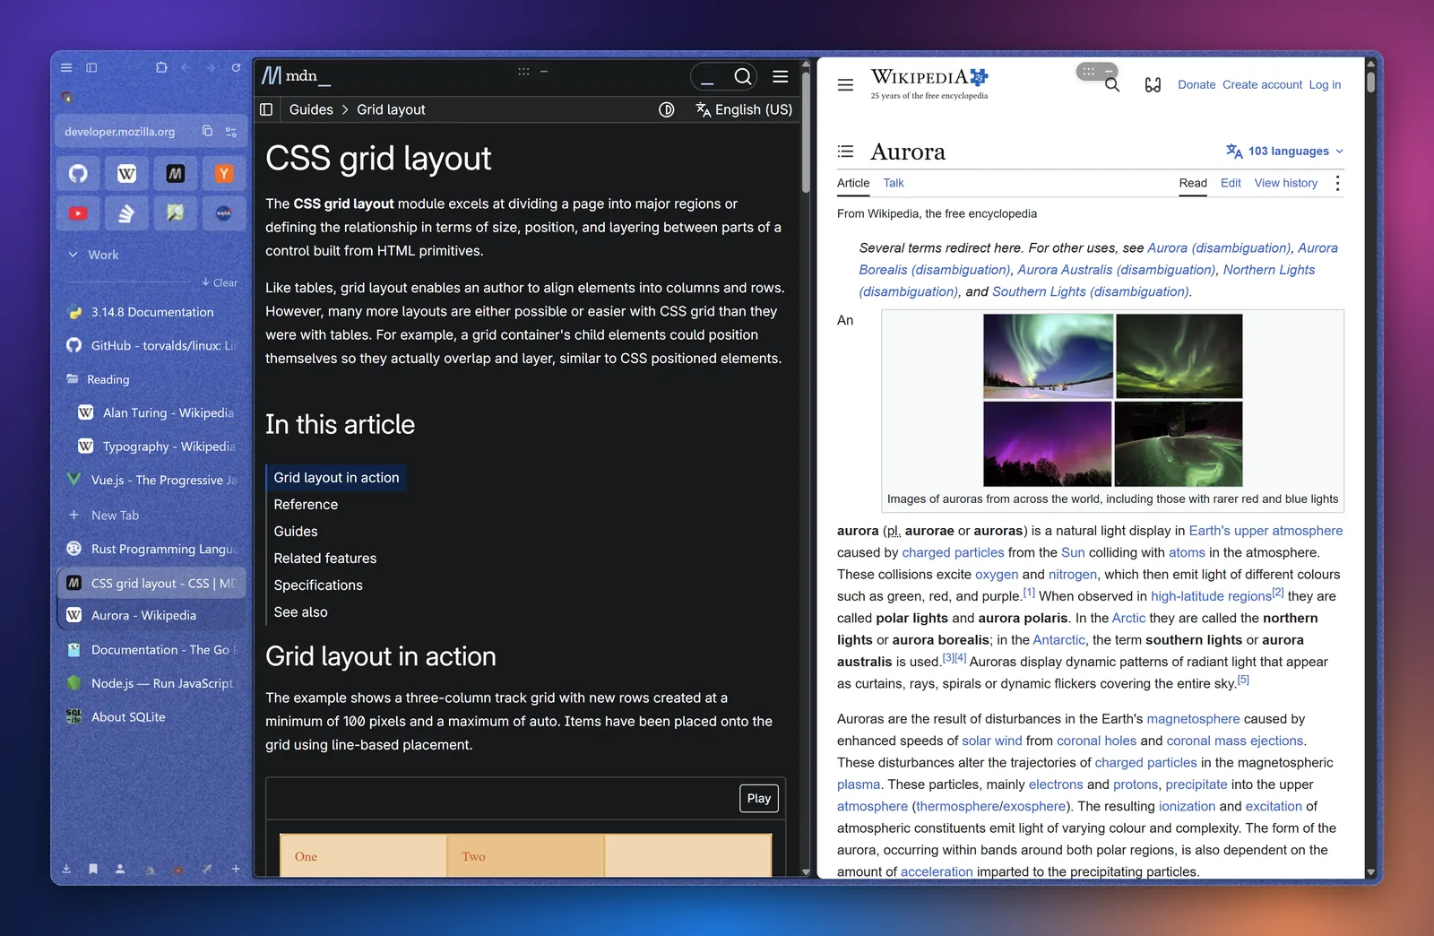This screenshot has width=1434, height=936.
Task: Open the GitHub pinned essential tile
Action: [78, 173]
